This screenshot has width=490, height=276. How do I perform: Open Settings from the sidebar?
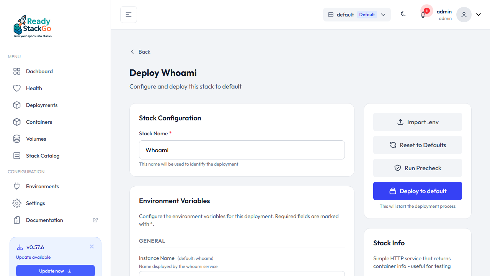[x=35, y=203]
